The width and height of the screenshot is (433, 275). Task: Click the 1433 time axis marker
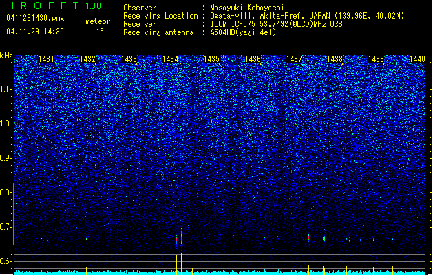pos(129,59)
